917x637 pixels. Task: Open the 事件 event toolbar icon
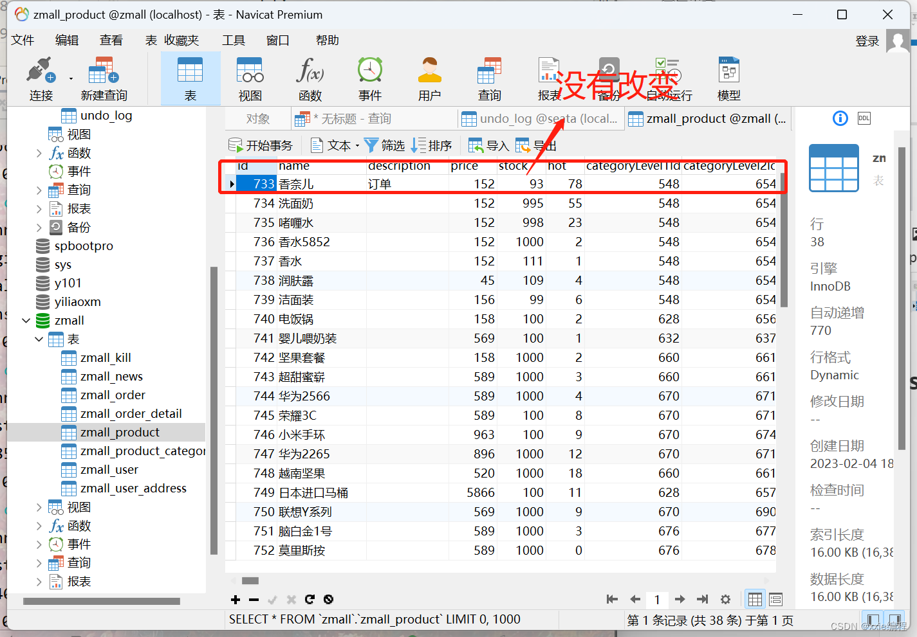370,78
